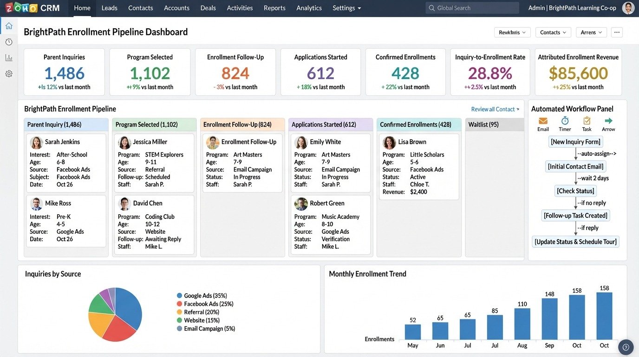This screenshot has height=357, width=639.
Task: Click the Enrollment Follow-Up card avatar
Action: tap(213, 142)
